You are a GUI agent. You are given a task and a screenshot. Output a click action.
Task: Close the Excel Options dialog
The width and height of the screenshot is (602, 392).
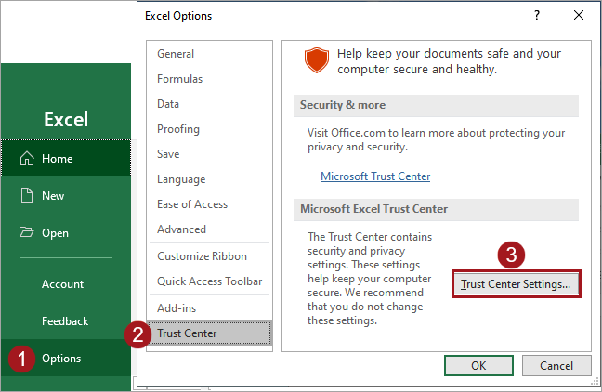[580, 16]
